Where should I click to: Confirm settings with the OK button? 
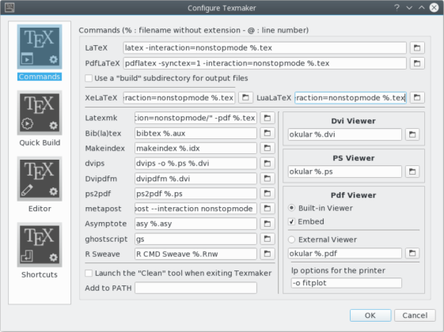click(370, 315)
